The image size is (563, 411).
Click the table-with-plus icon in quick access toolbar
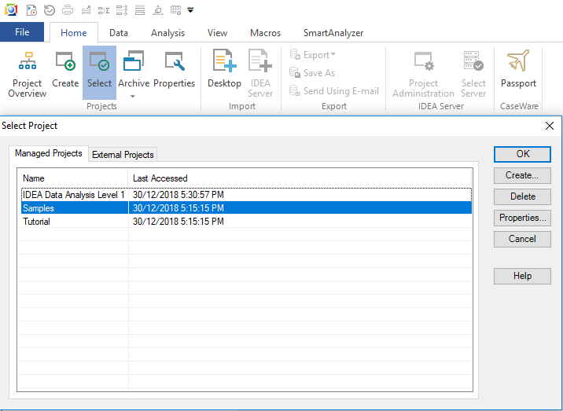pyautogui.click(x=175, y=10)
